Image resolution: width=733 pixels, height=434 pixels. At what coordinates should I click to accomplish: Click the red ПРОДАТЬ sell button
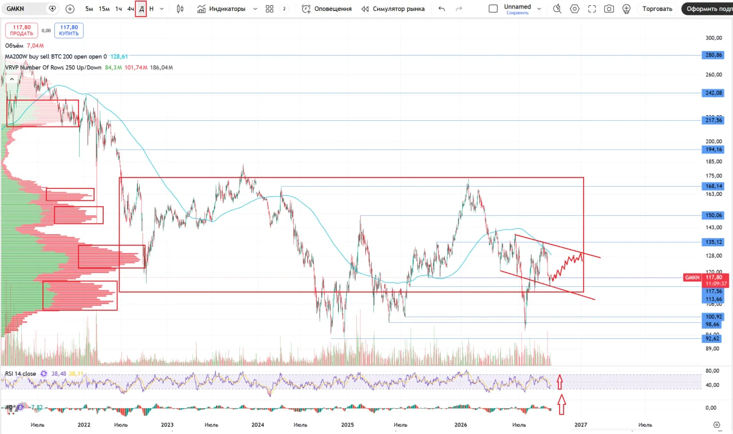21,30
